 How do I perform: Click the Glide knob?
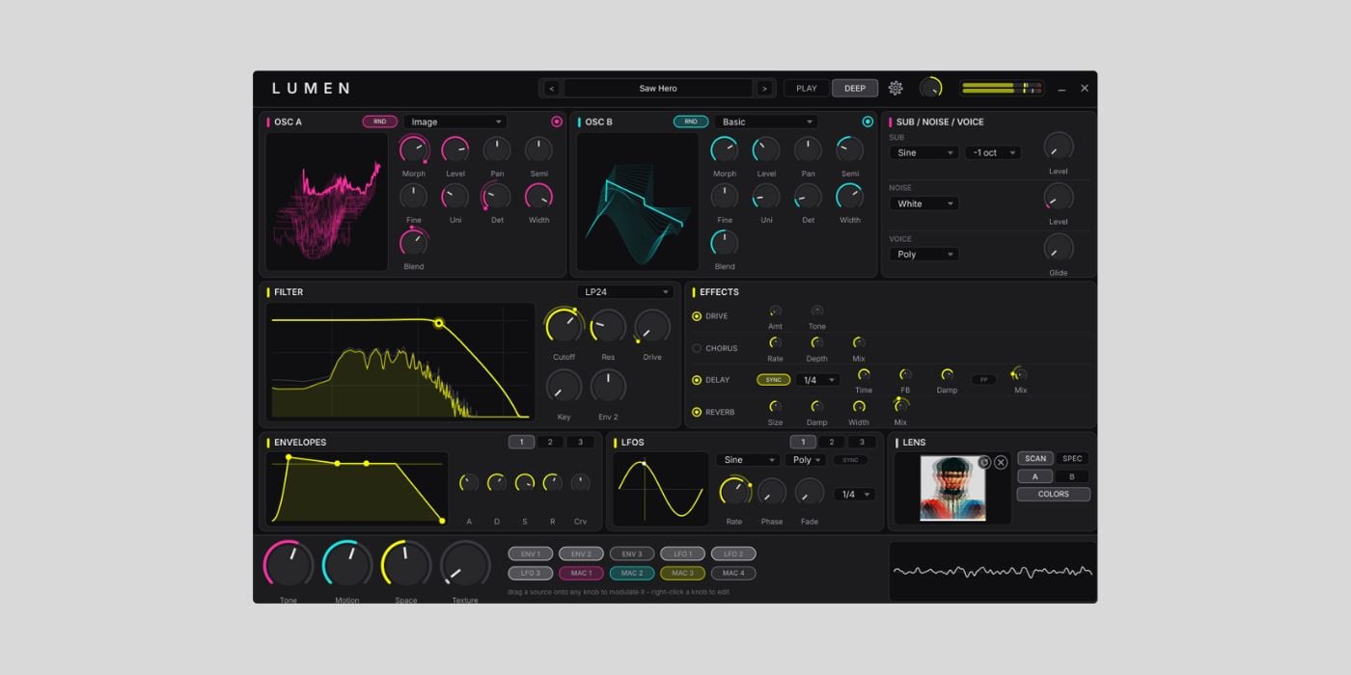point(1059,248)
